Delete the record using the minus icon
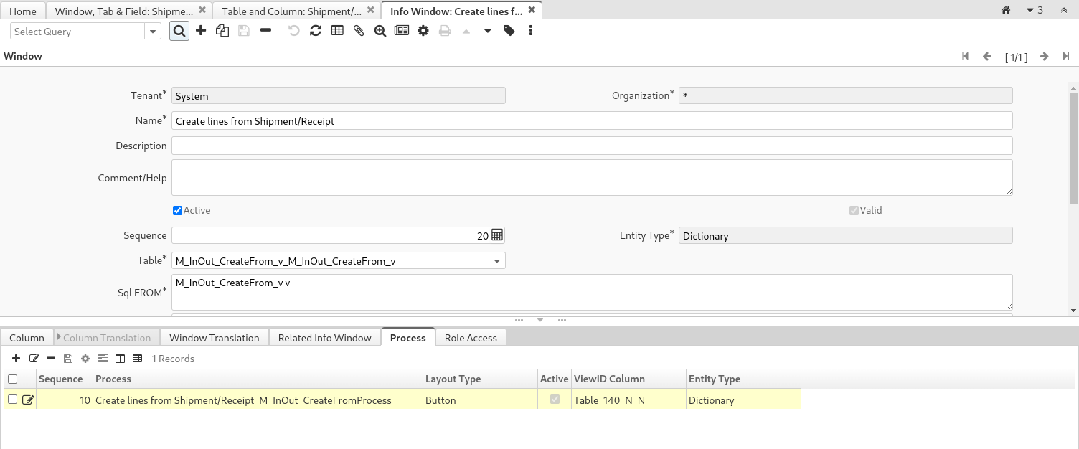 (x=265, y=30)
